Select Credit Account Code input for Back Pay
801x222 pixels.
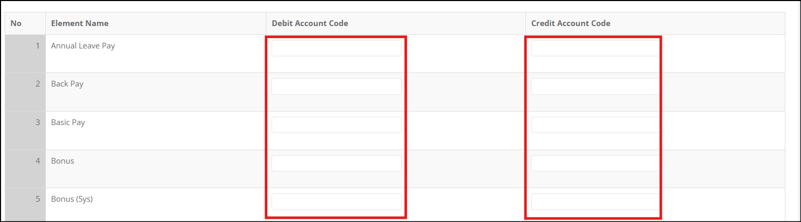[596, 87]
